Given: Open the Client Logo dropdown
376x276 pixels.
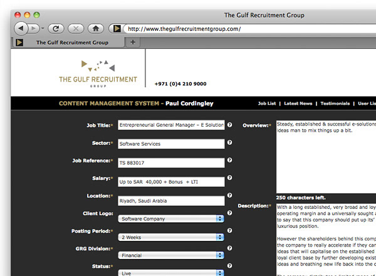Looking at the screenshot, I should 171,219.
